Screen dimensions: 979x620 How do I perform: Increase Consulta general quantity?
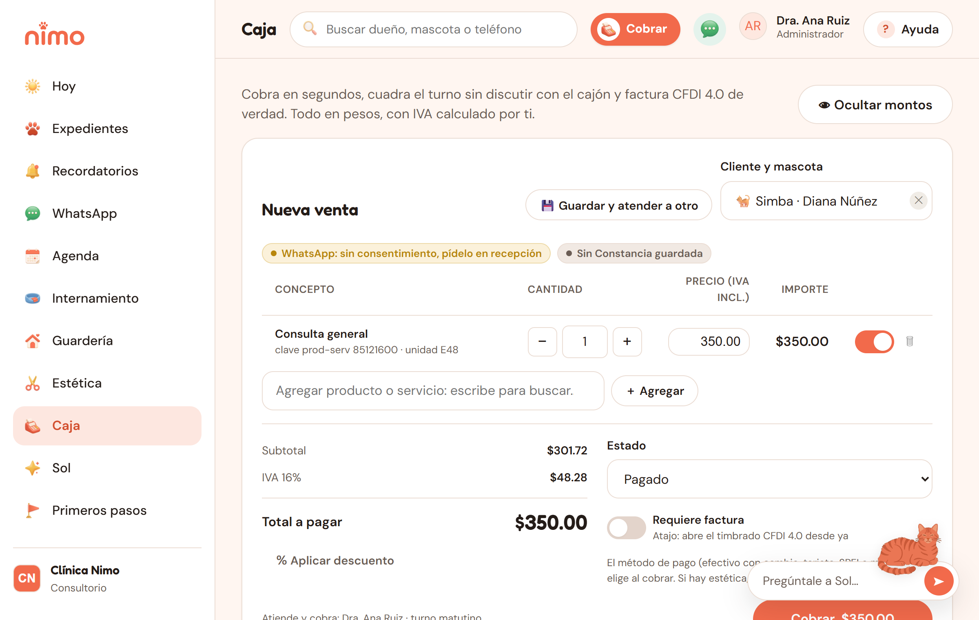pyautogui.click(x=627, y=342)
